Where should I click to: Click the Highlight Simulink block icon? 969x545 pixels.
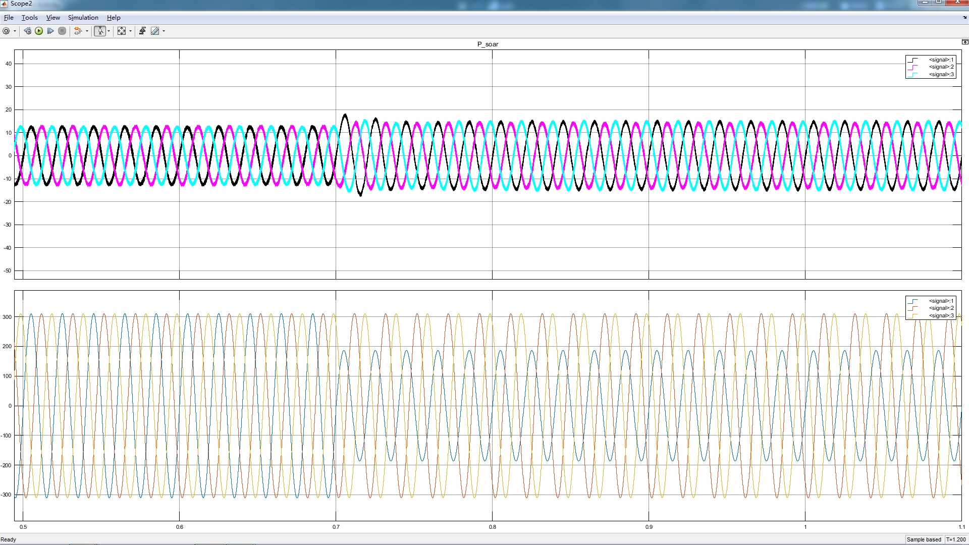78,31
